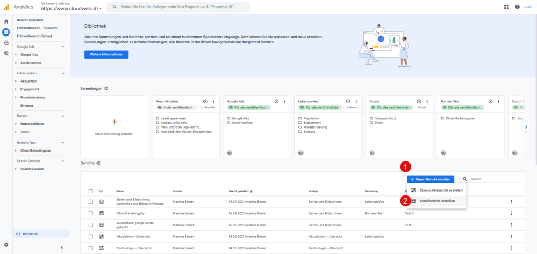Open Admin settings gear icon

point(6,245)
